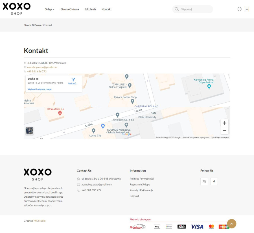Select the Kontakt menu item
This screenshot has width=254, height=233.
pos(106,9)
